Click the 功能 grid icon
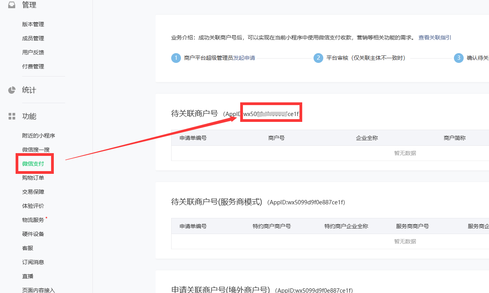Viewport: 489px width, 293px height. pos(12,116)
